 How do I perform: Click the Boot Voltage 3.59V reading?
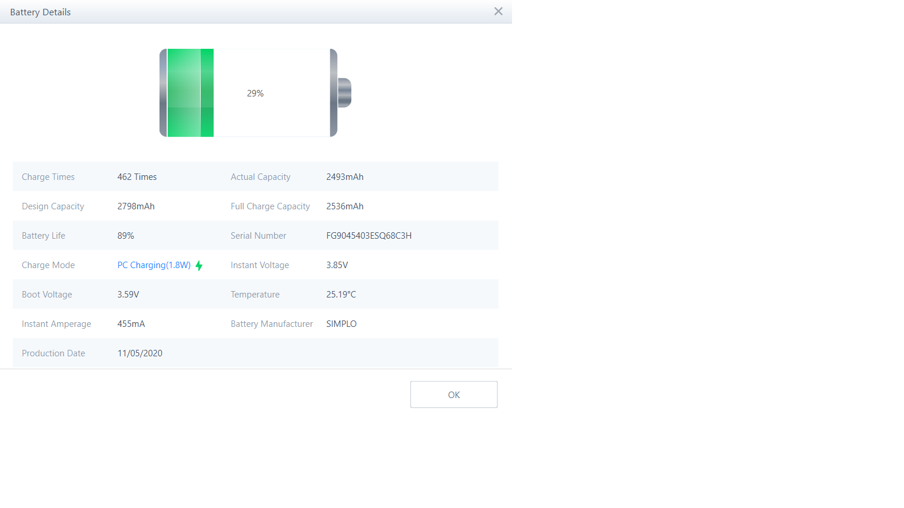pyautogui.click(x=128, y=295)
